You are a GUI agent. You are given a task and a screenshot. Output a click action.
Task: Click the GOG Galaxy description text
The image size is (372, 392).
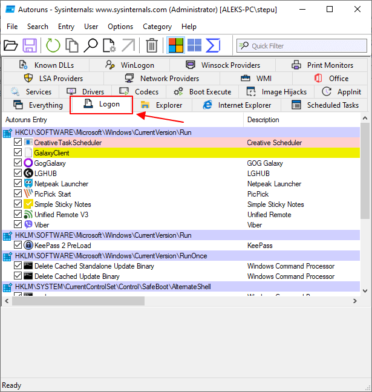coord(265,163)
